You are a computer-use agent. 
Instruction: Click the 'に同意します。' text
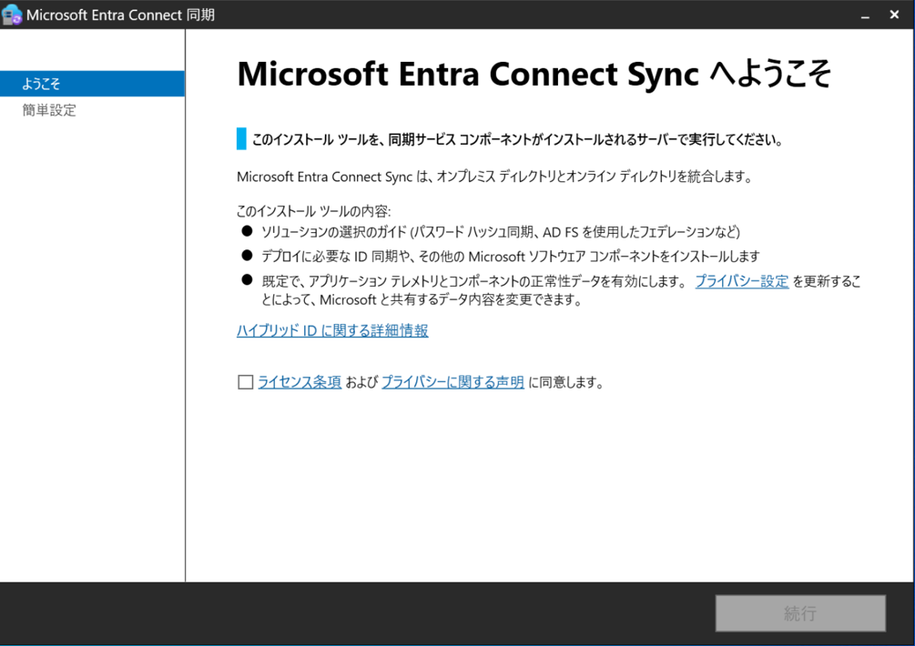click(566, 382)
